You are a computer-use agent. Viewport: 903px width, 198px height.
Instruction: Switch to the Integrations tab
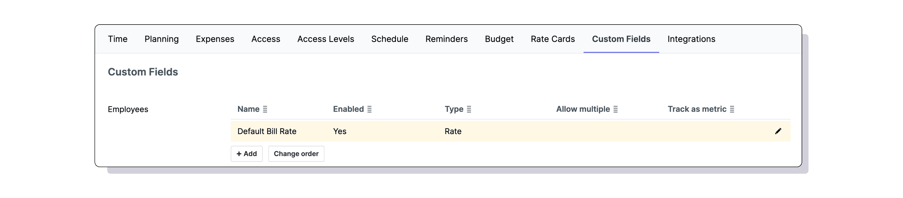coord(691,39)
